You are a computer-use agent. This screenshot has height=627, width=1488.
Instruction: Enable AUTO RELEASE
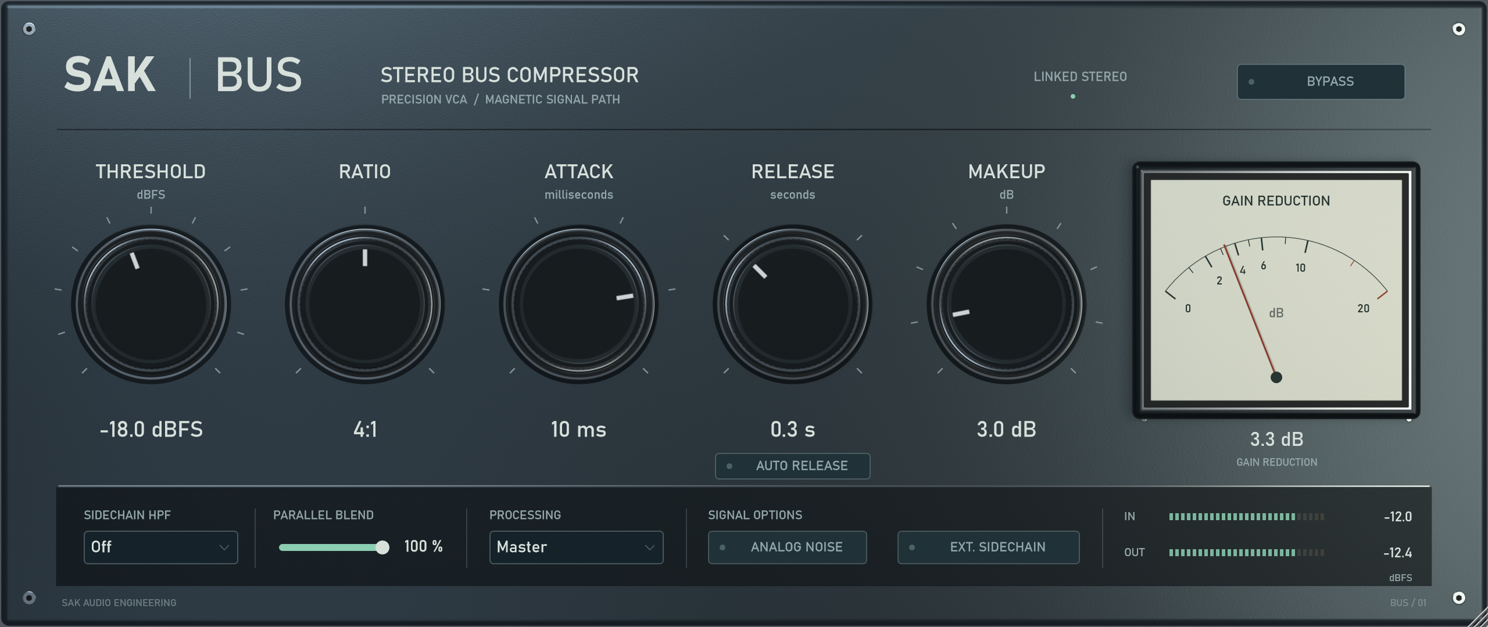tap(792, 466)
